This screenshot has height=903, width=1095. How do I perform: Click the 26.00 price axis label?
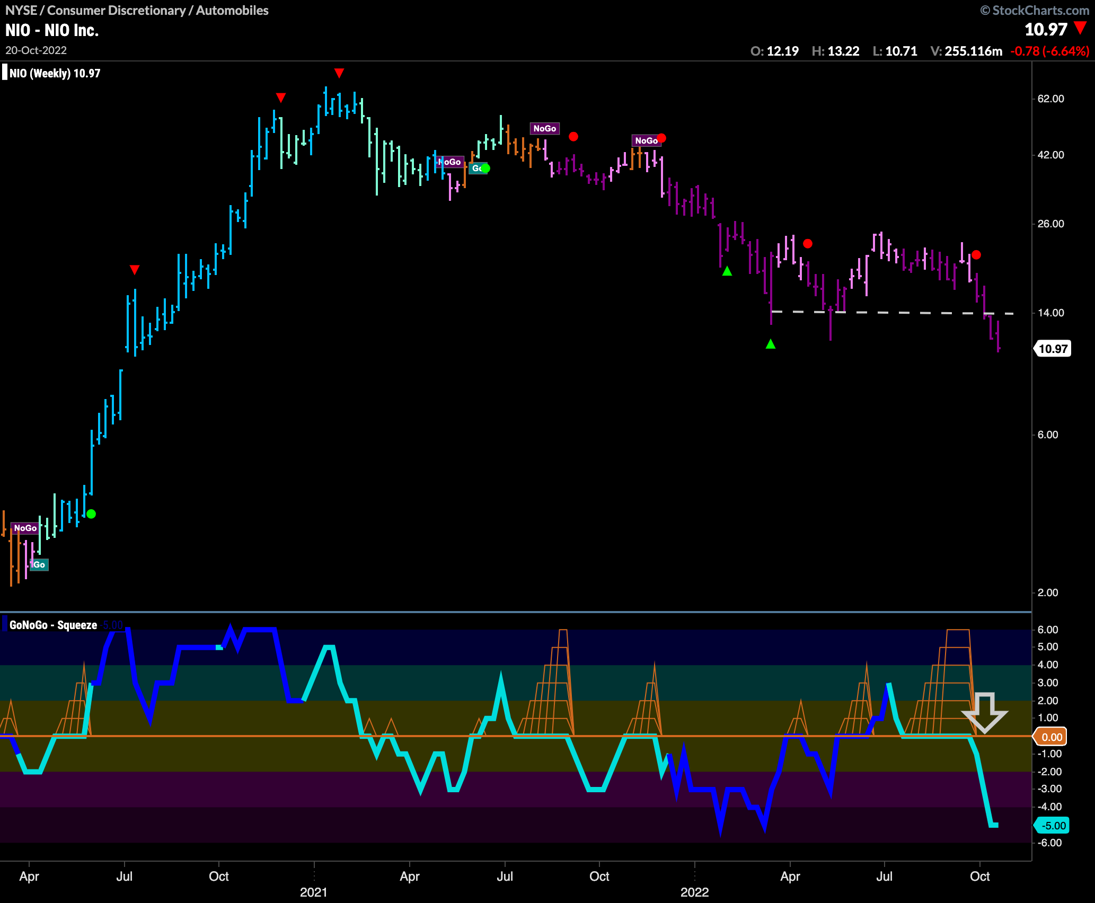(1050, 224)
